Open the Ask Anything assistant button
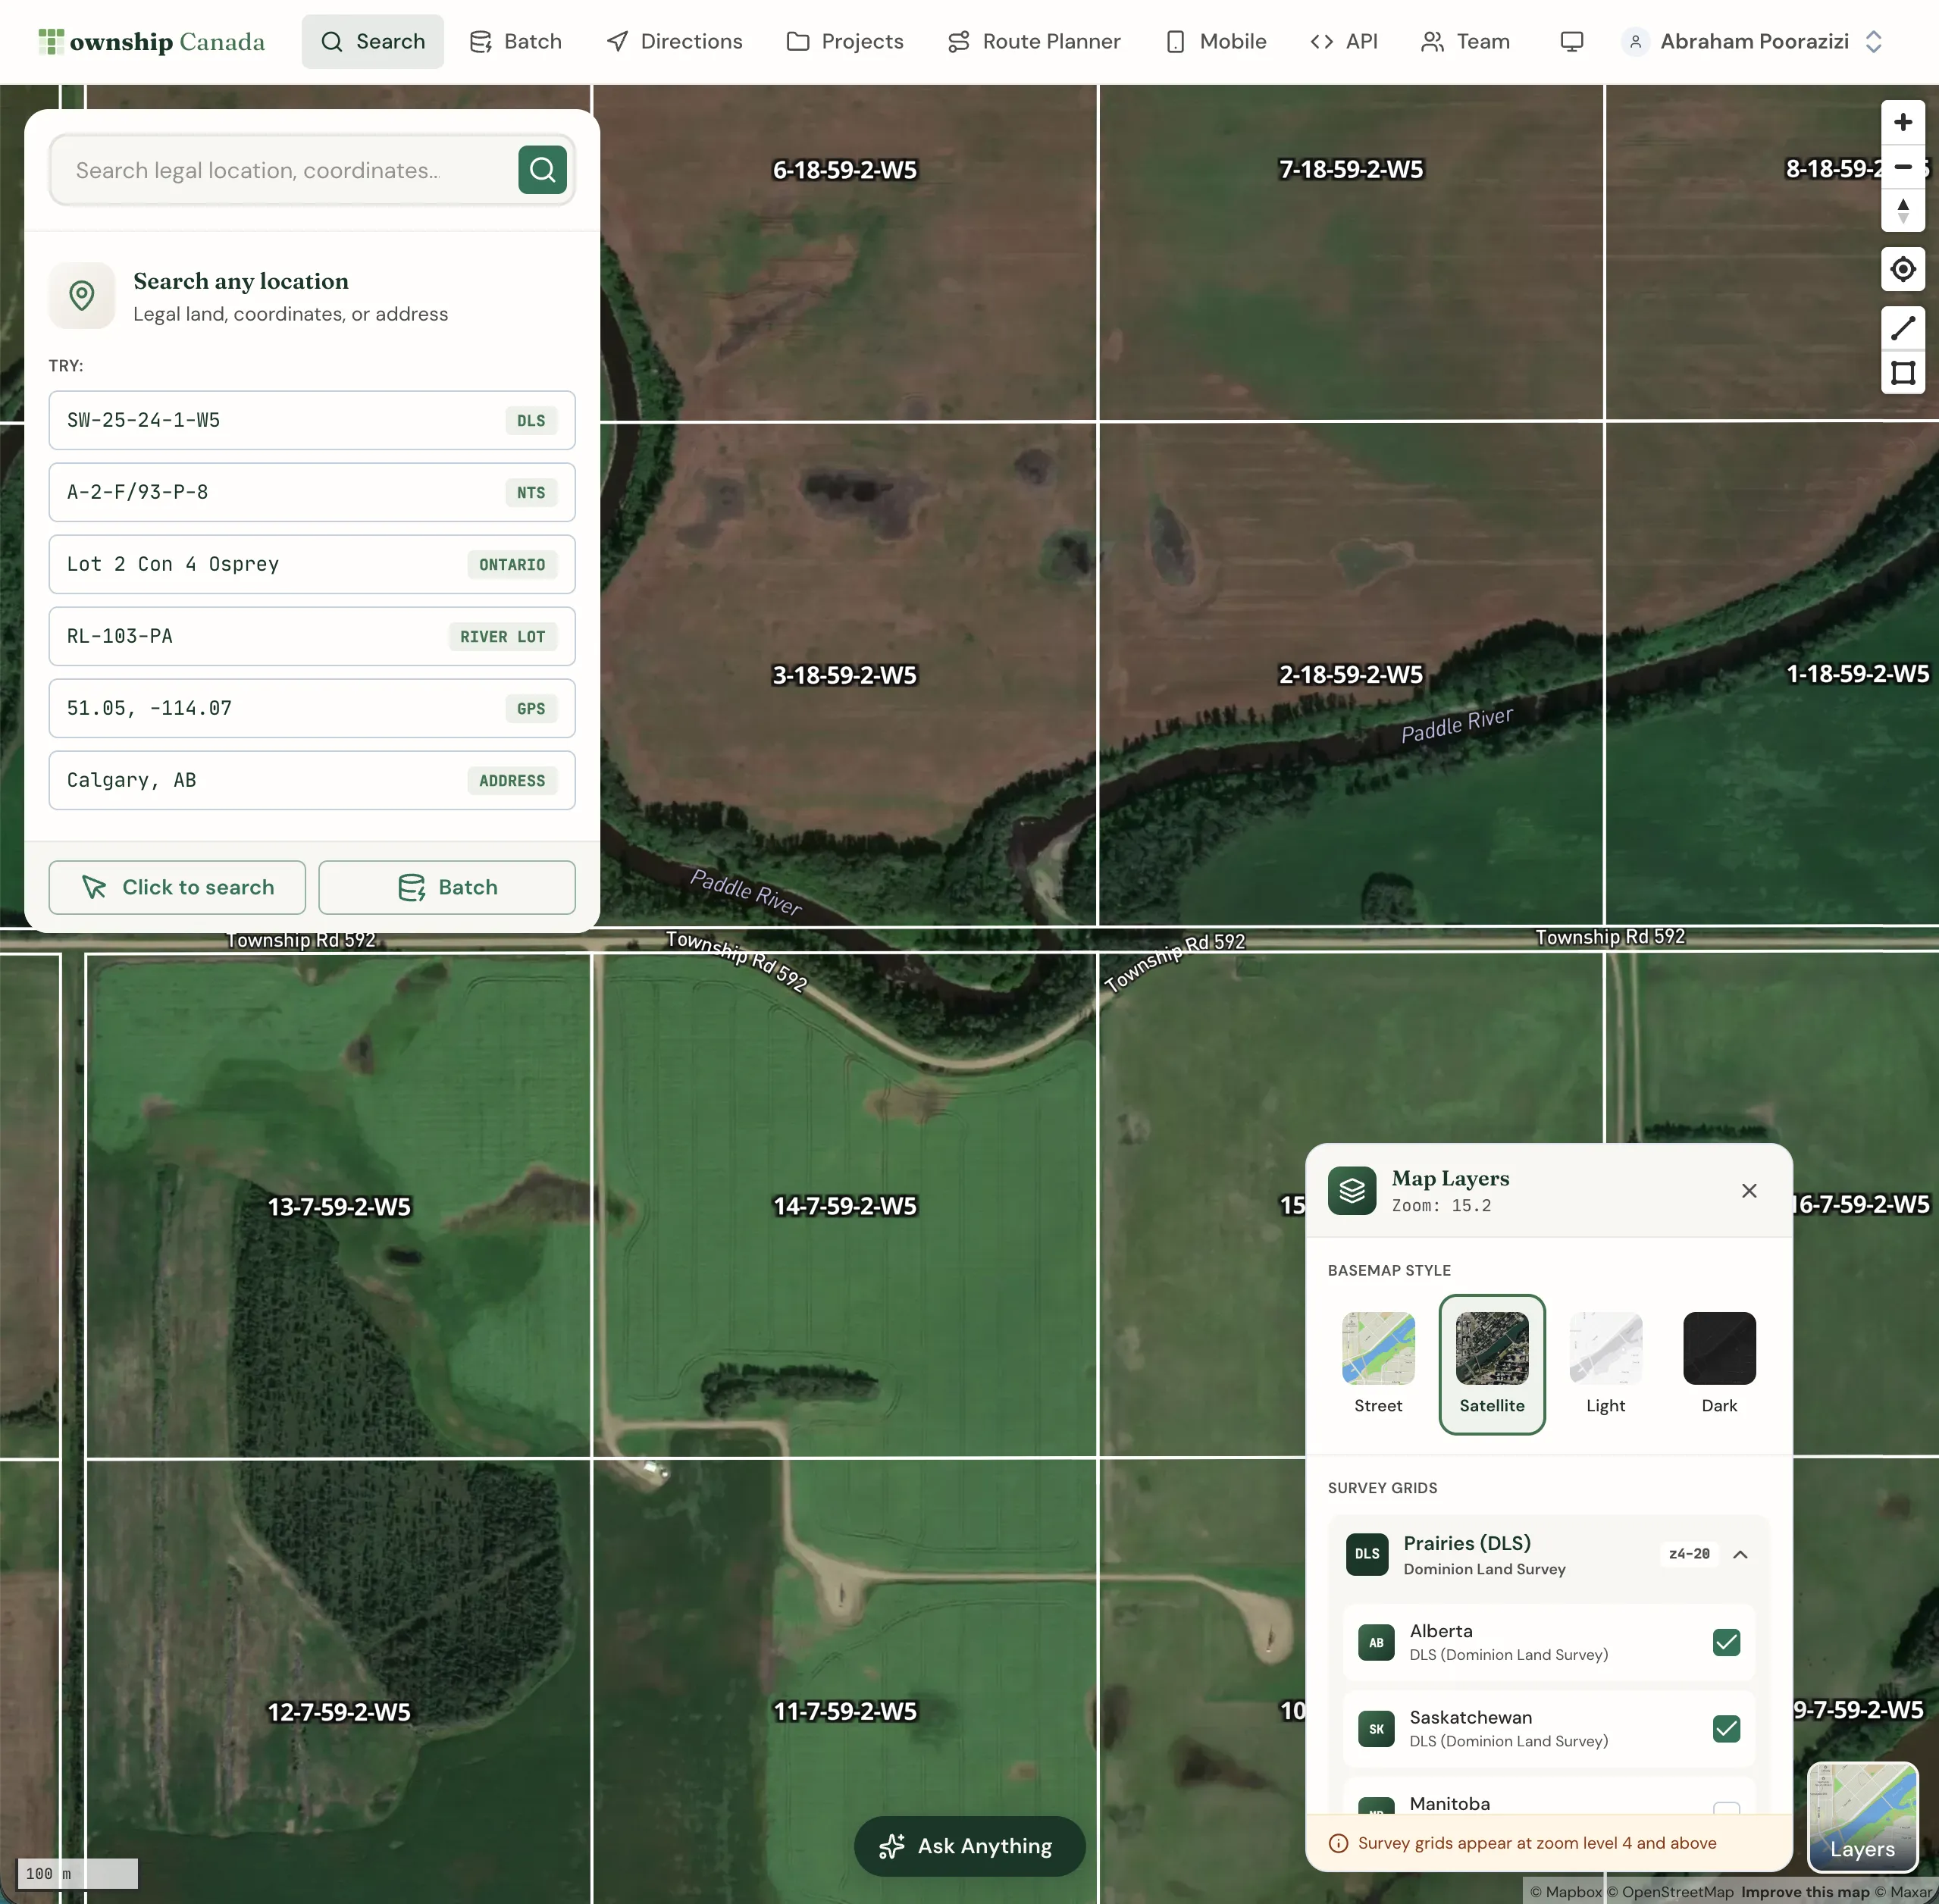This screenshot has height=1904, width=1939. point(968,1845)
